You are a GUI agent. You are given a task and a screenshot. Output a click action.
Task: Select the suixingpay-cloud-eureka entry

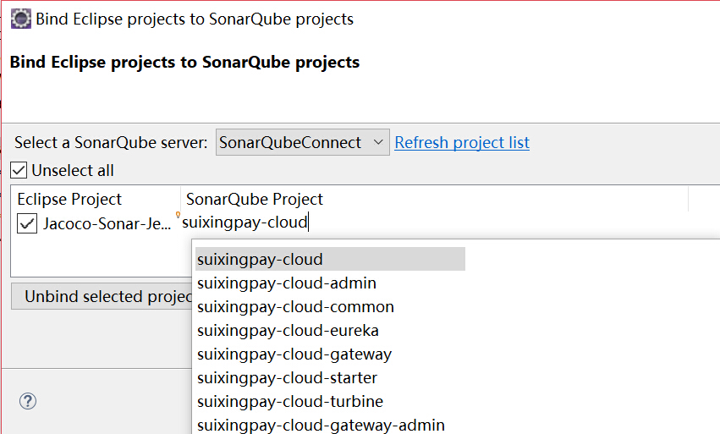pos(288,330)
